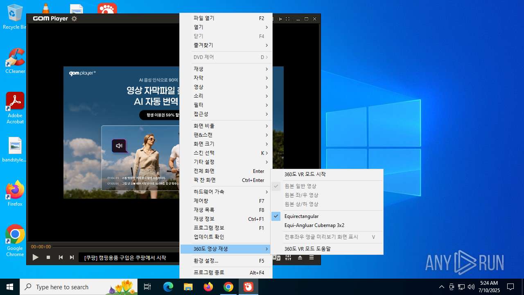Viewport: 524px width, 295px height.
Task: Open Recycle Bin desktop icon
Action: click(14, 17)
